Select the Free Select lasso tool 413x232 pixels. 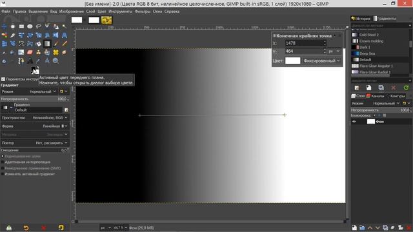coord(39,26)
